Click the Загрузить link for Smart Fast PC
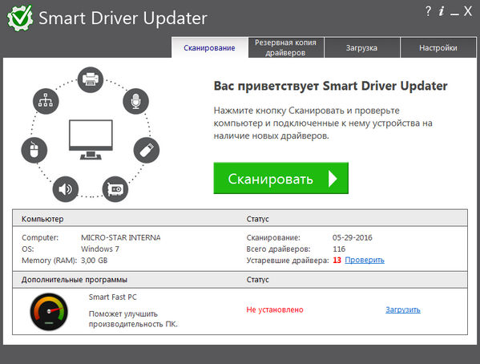Image resolution: width=480 pixels, height=364 pixels. pyautogui.click(x=403, y=309)
